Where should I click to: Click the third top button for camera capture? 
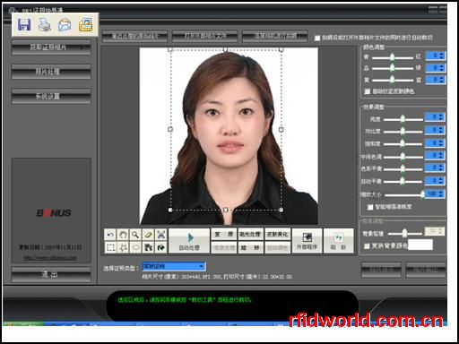tap(275, 37)
